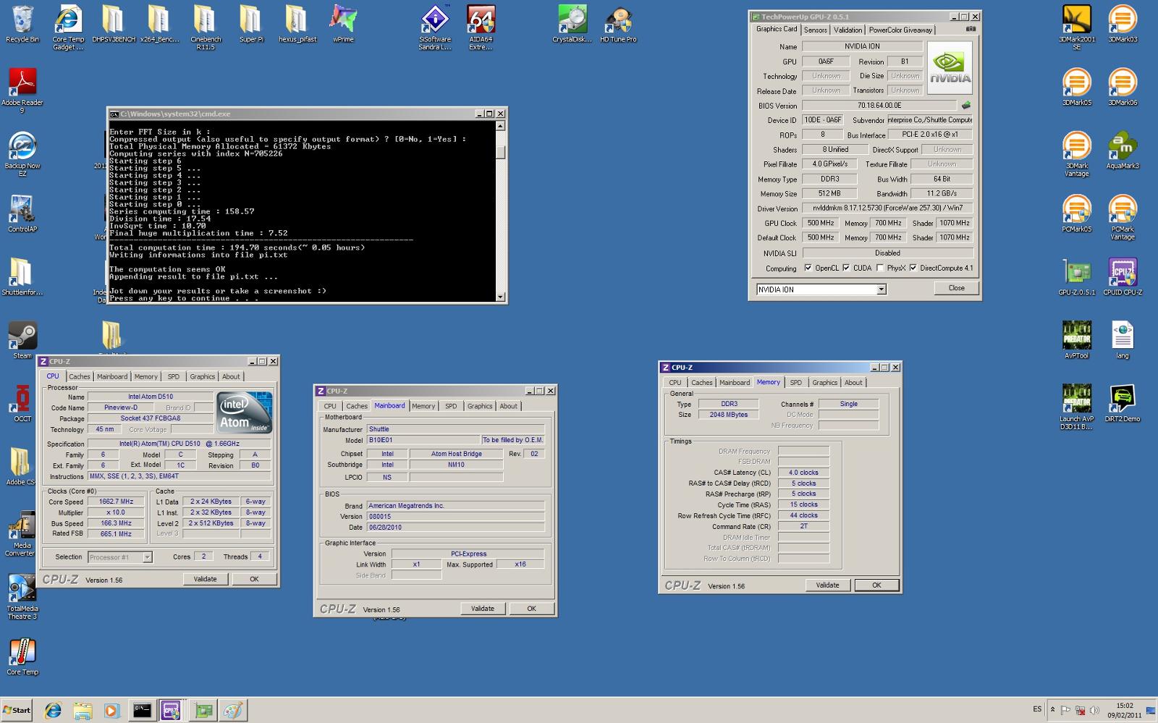Click cmd.exe scrollbar down arrow
Viewport: 1158px width, 723px height.
point(500,297)
